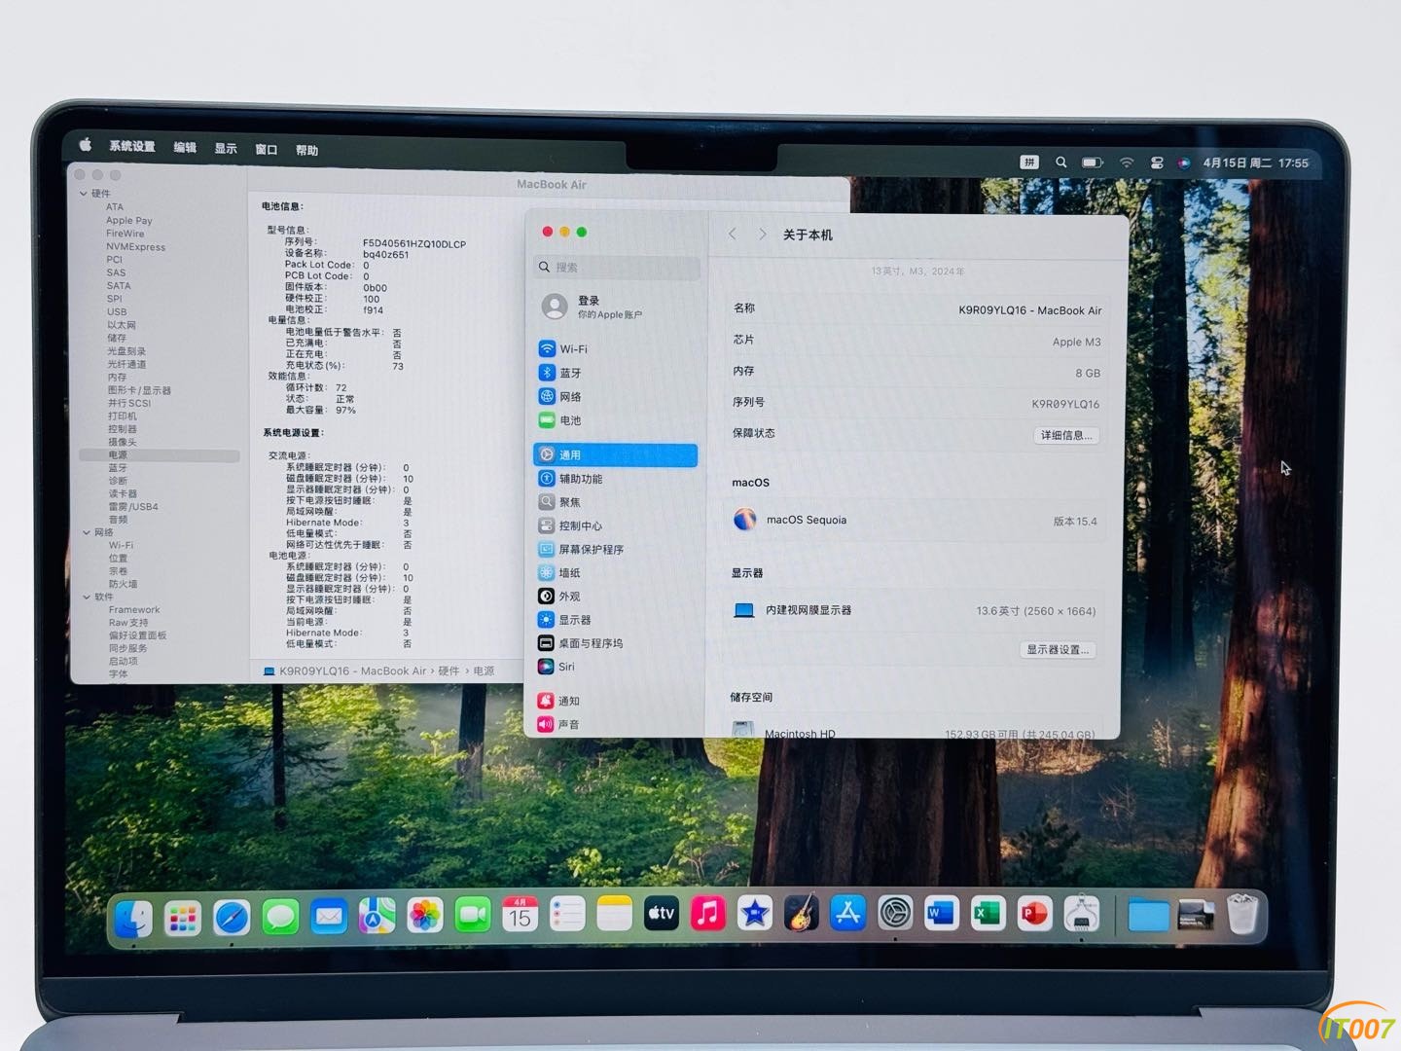Collapse the 硬件 section in System Information

[84, 194]
